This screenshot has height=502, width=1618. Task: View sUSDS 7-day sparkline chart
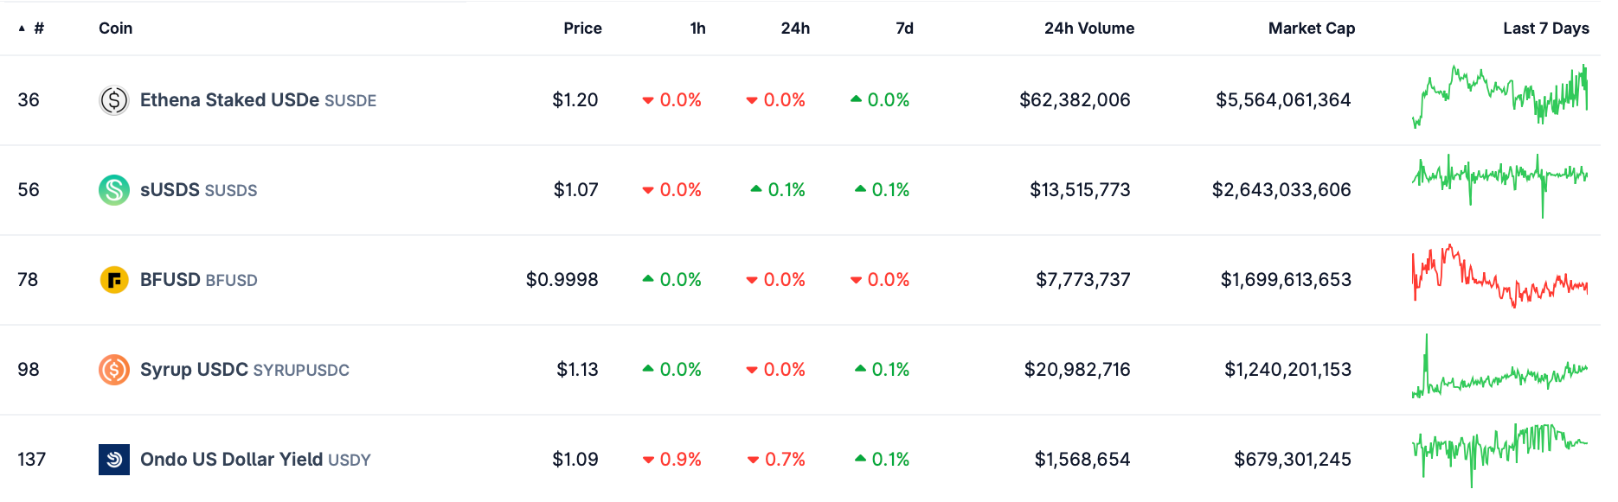(x=1499, y=185)
